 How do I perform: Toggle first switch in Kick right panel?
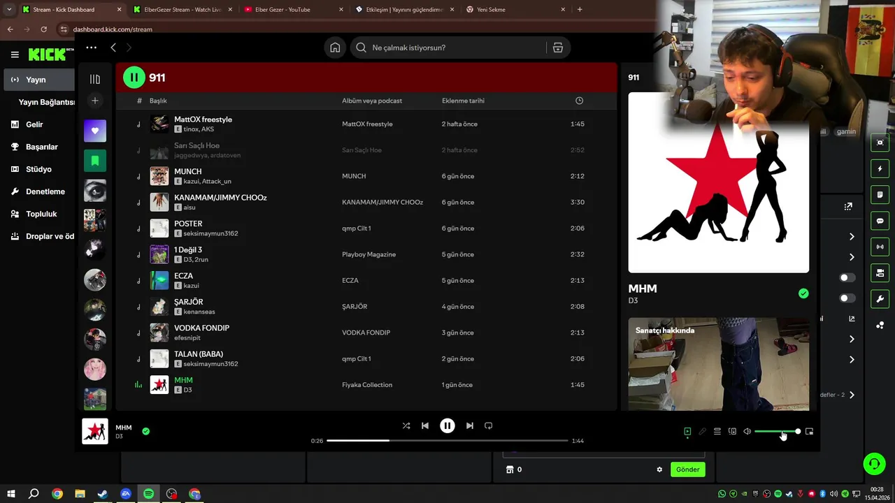coord(847,277)
